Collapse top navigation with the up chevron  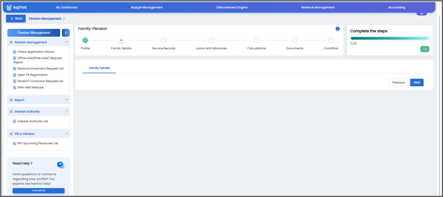[421, 14]
